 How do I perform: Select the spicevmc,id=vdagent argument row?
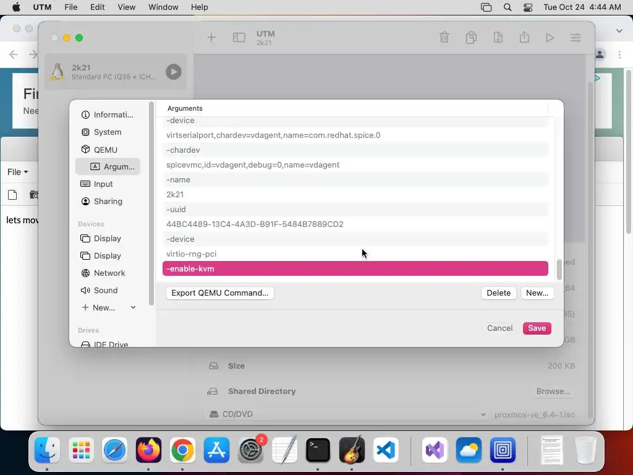click(355, 165)
